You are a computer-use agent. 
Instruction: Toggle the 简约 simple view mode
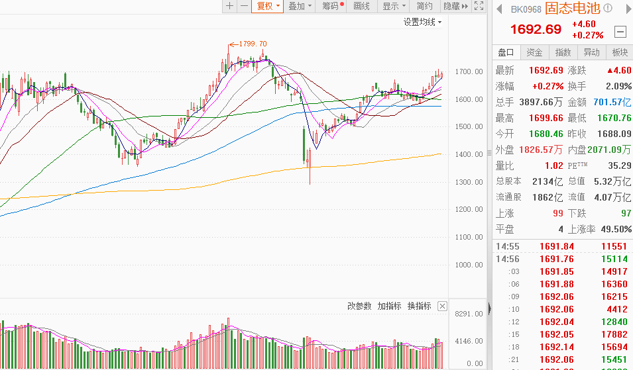tap(424, 6)
